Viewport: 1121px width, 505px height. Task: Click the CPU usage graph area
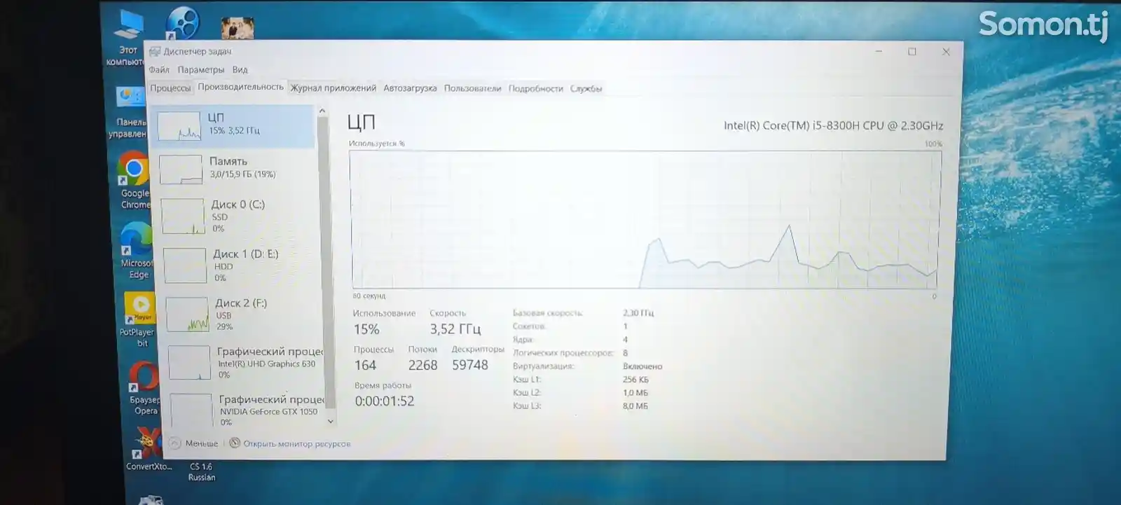pyautogui.click(x=645, y=220)
